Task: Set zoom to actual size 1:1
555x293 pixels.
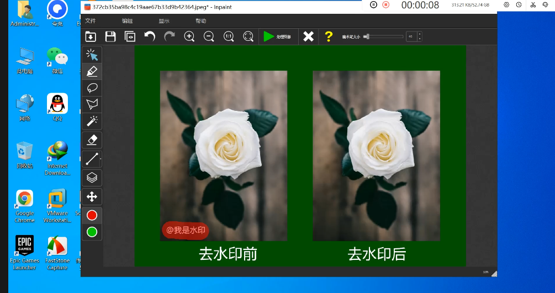Action: [x=229, y=36]
